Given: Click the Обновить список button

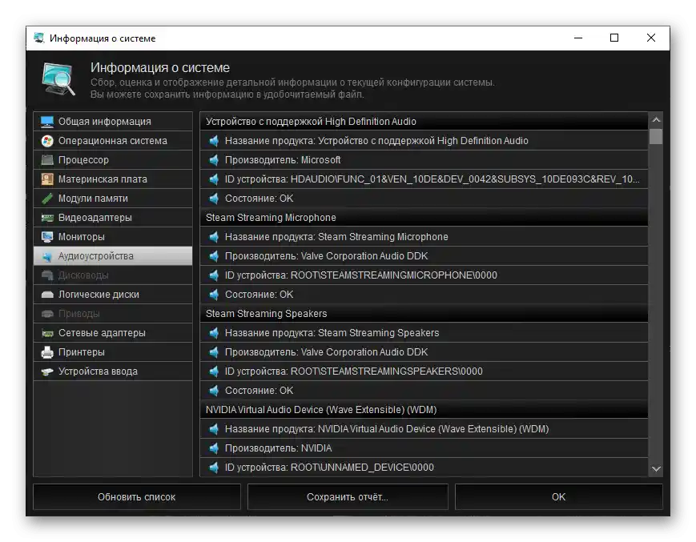Looking at the screenshot, I should 137,497.
